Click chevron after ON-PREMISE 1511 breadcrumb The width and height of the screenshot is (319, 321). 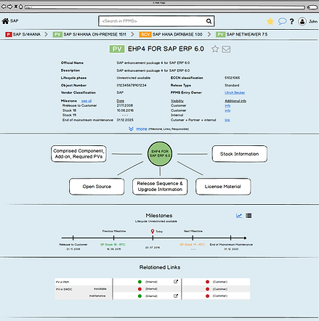[132, 34]
